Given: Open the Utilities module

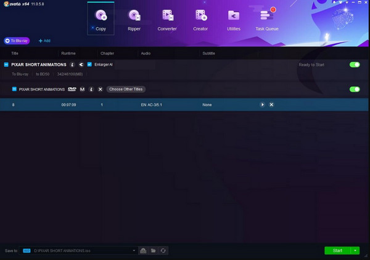Looking at the screenshot, I should 234,20.
